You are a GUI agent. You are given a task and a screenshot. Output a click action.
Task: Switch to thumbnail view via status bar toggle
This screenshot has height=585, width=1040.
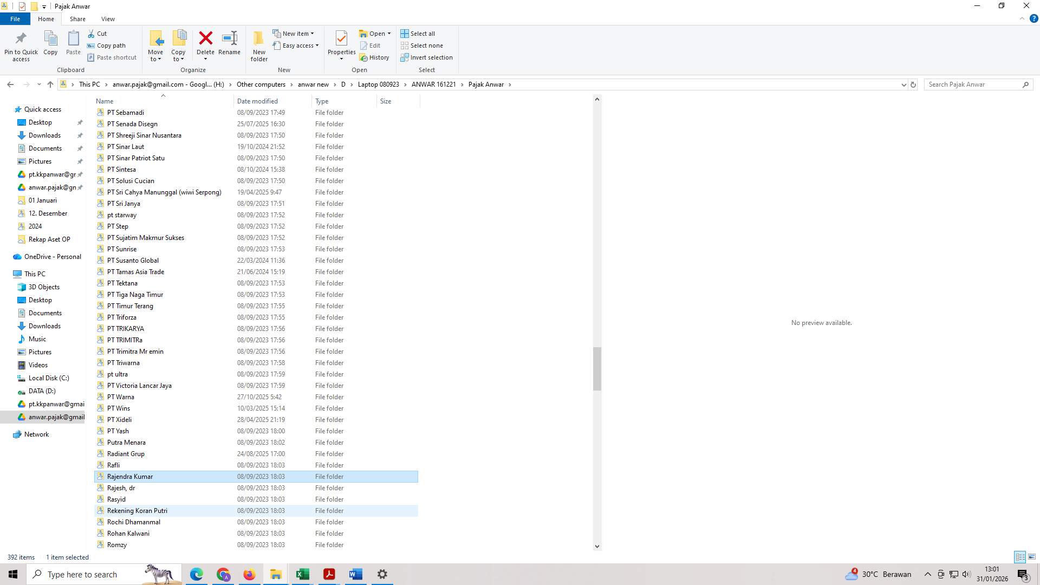tap(1032, 557)
